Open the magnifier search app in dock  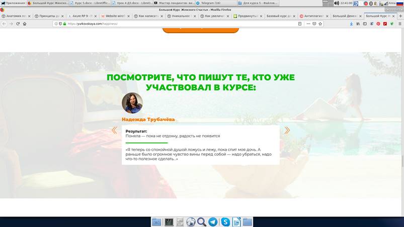tap(201, 221)
